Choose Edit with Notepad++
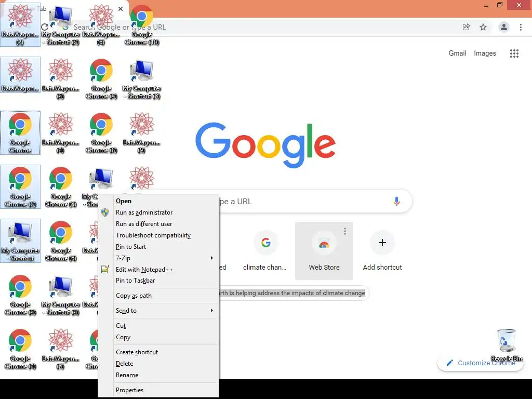 166,270
